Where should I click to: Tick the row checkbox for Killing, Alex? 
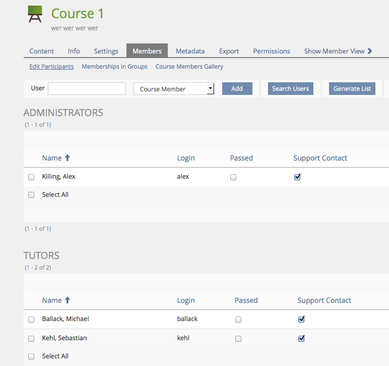tap(31, 177)
